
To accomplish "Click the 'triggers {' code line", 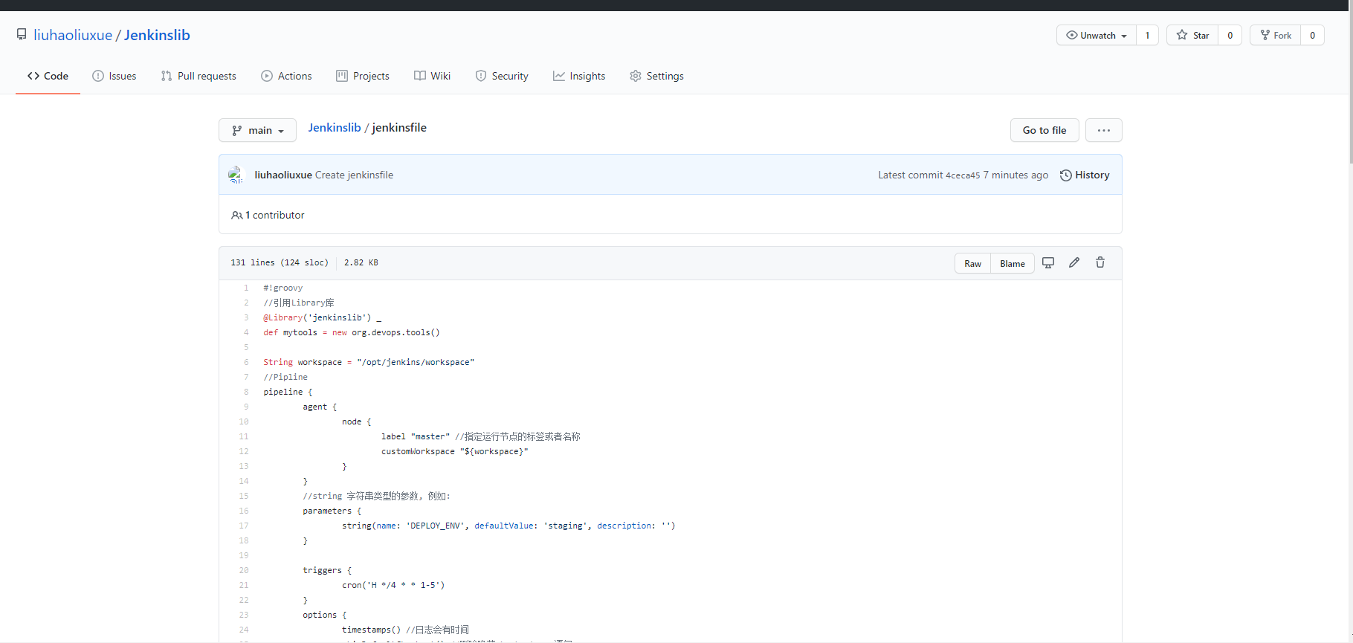I will point(327,570).
